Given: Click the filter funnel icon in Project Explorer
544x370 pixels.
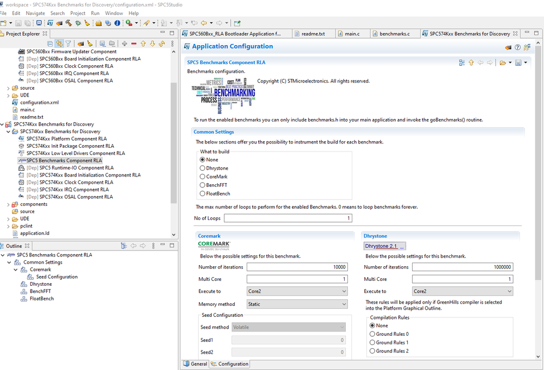Looking at the screenshot, I should 69,43.
